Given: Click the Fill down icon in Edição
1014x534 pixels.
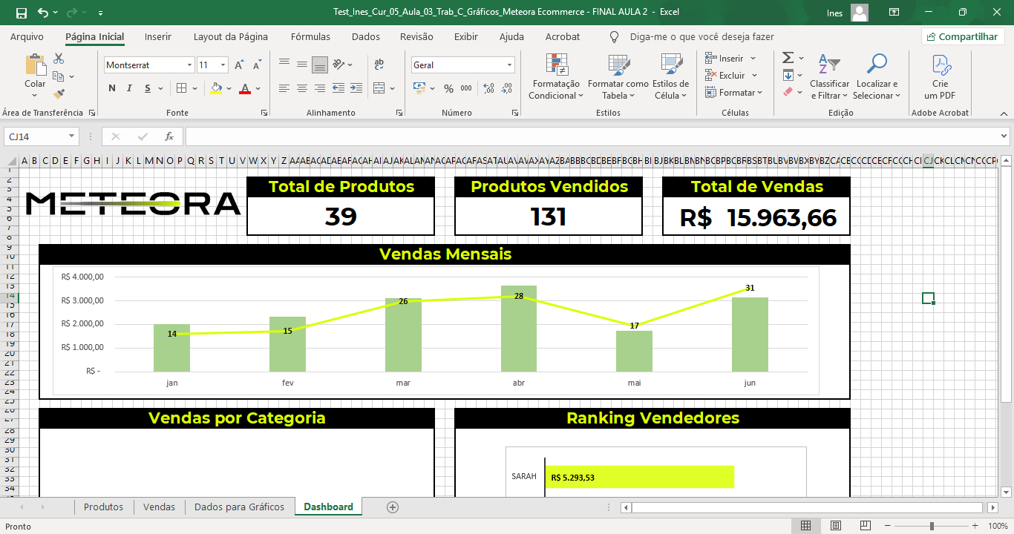Looking at the screenshot, I should click(788, 75).
